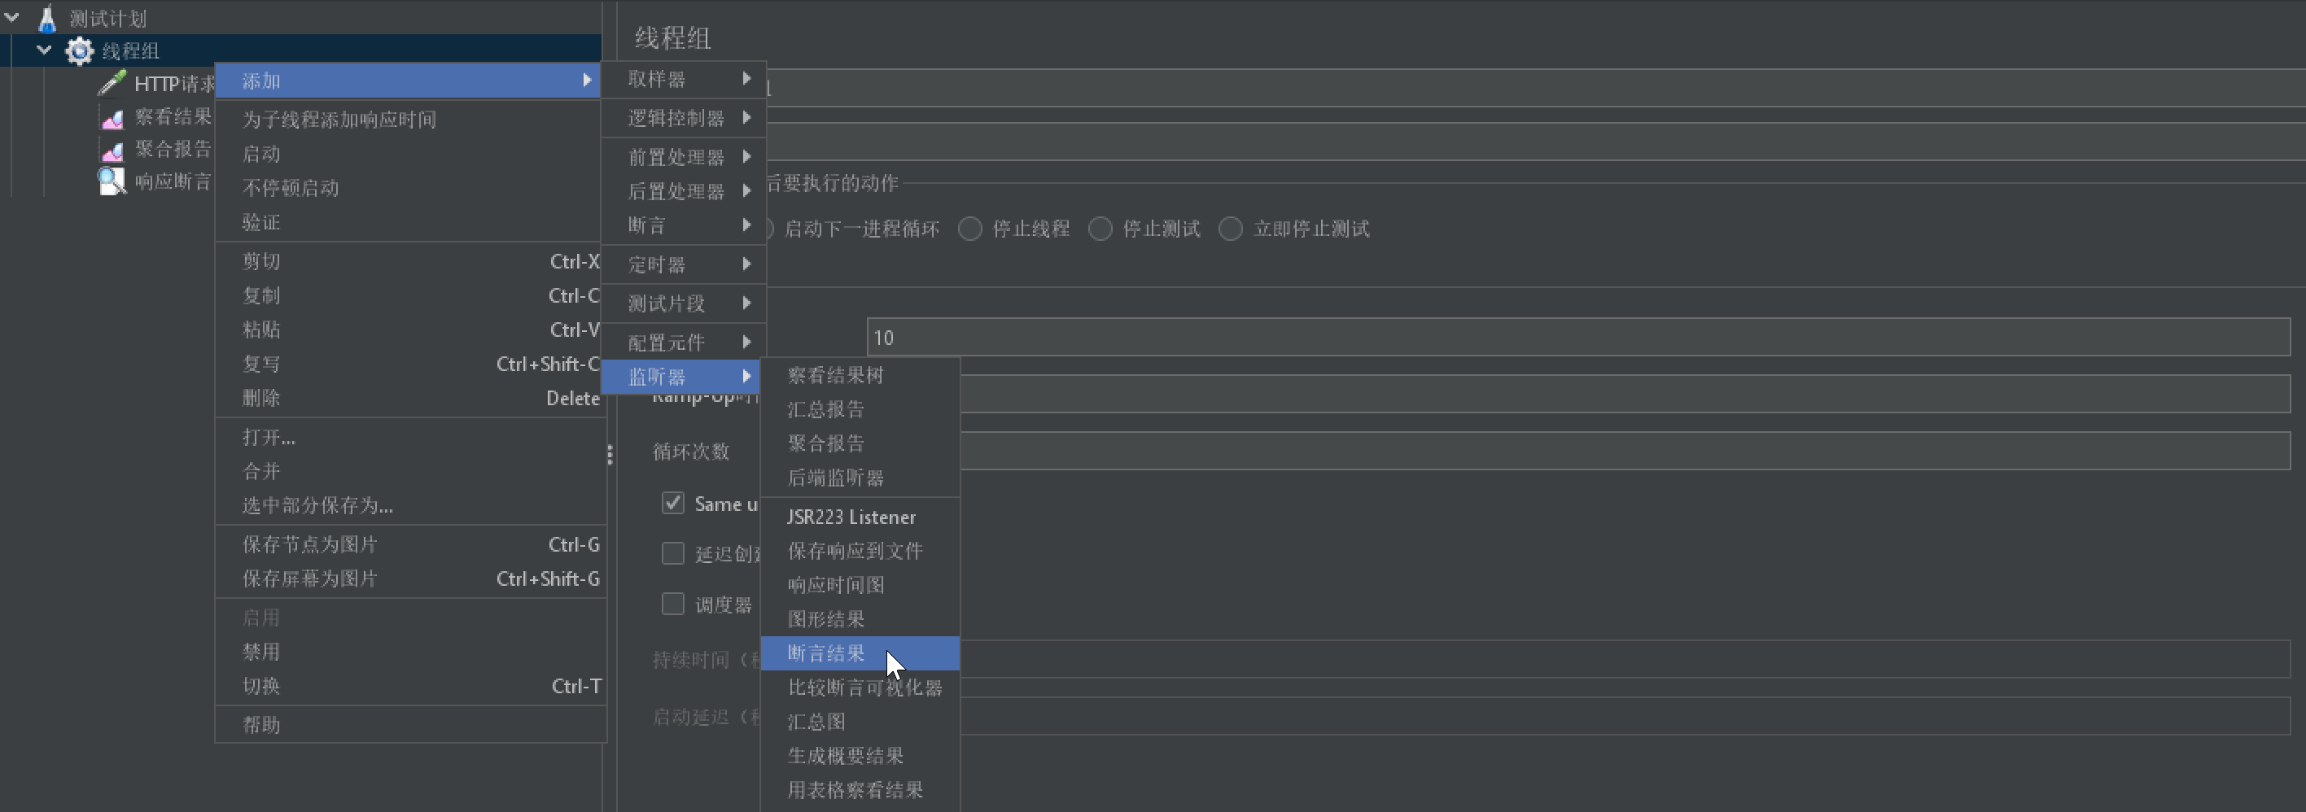Click the 循环次数 input field
The height and width of the screenshot is (812, 2306).
1625,450
